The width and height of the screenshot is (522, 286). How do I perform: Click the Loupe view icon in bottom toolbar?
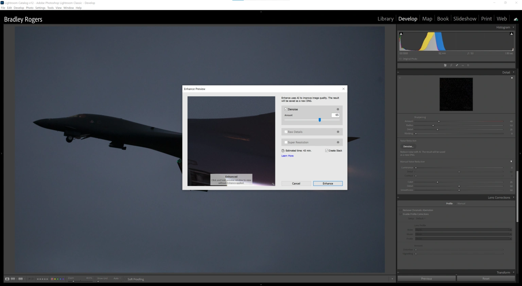coord(7,279)
